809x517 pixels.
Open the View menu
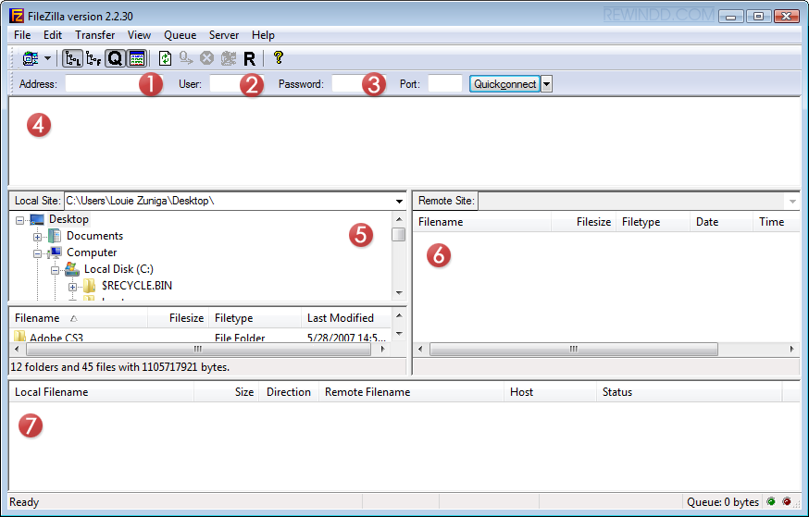[x=139, y=35]
